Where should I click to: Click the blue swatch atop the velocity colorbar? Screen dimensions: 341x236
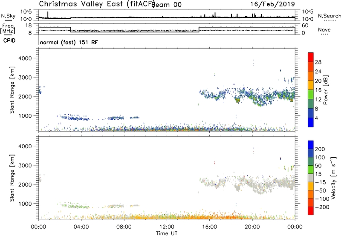[x=311, y=145]
